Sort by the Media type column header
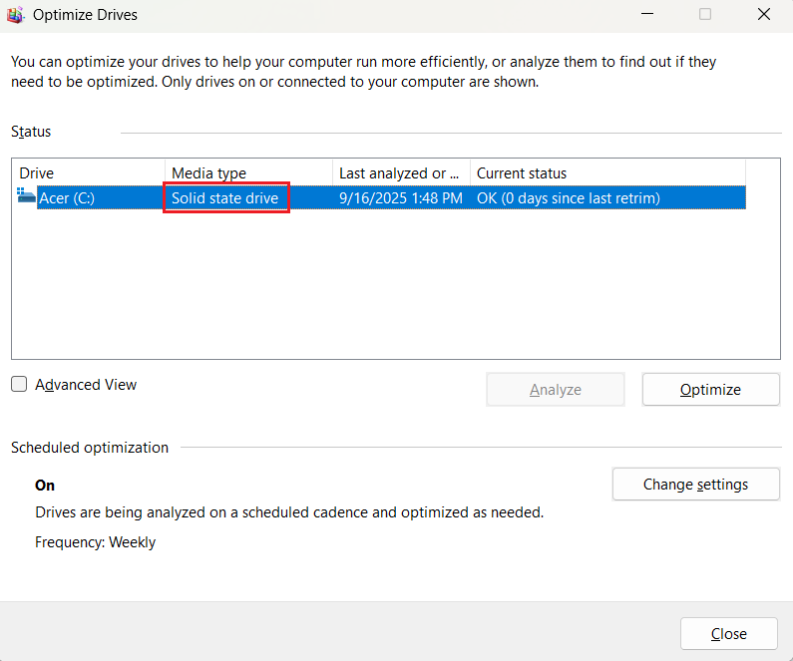The width and height of the screenshot is (793, 661). pyautogui.click(x=248, y=172)
